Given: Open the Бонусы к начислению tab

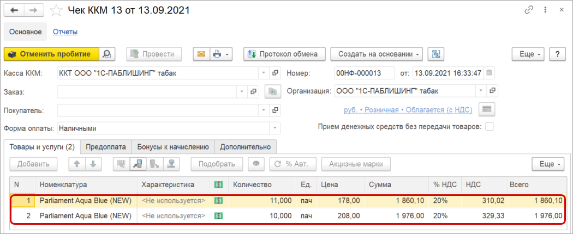Looking at the screenshot, I should point(173,147).
